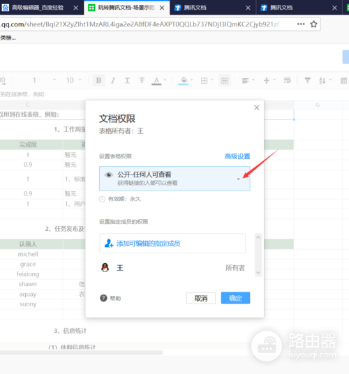This screenshot has width=349, height=374.
Task: Expand the font color dropdown arrow
Action: point(165,80)
